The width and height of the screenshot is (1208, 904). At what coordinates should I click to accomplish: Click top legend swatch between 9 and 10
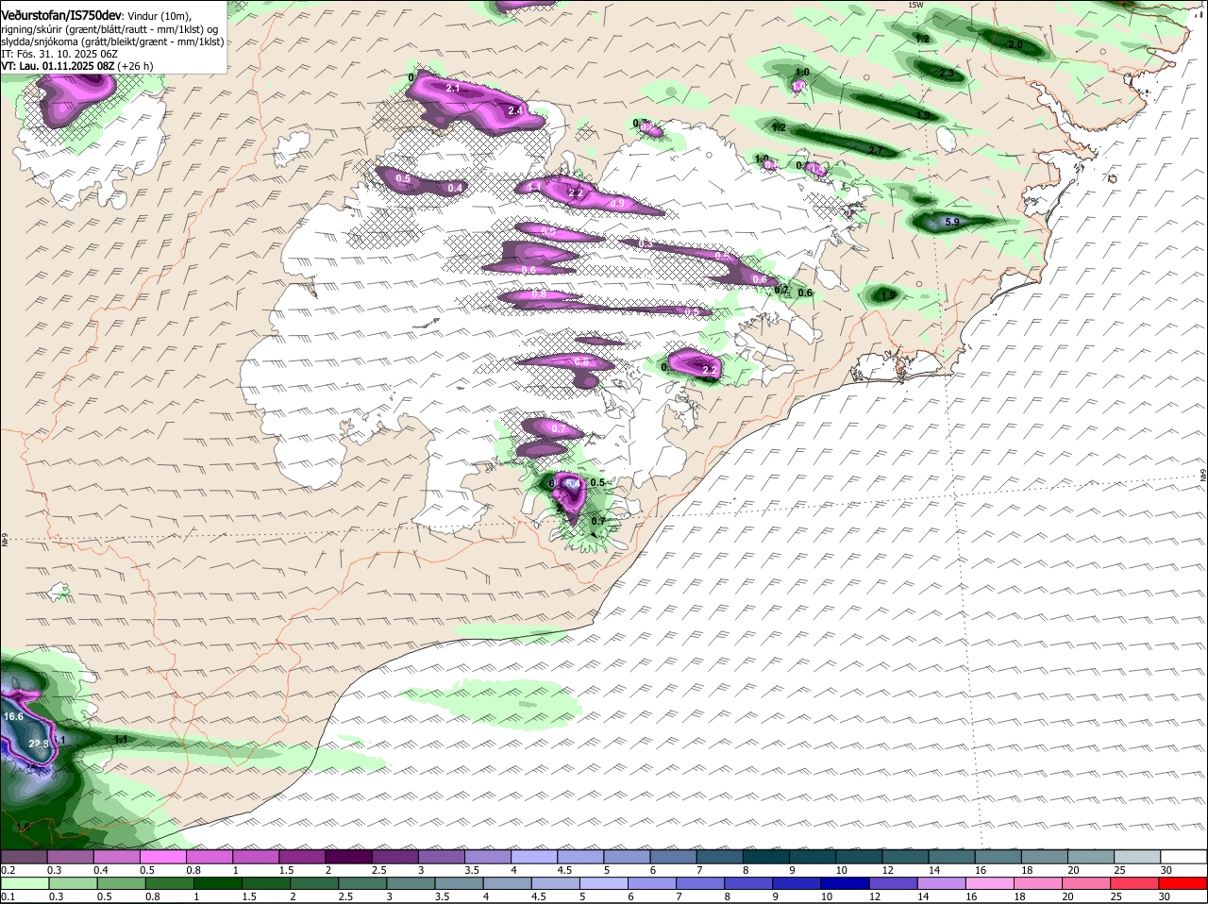(x=813, y=857)
